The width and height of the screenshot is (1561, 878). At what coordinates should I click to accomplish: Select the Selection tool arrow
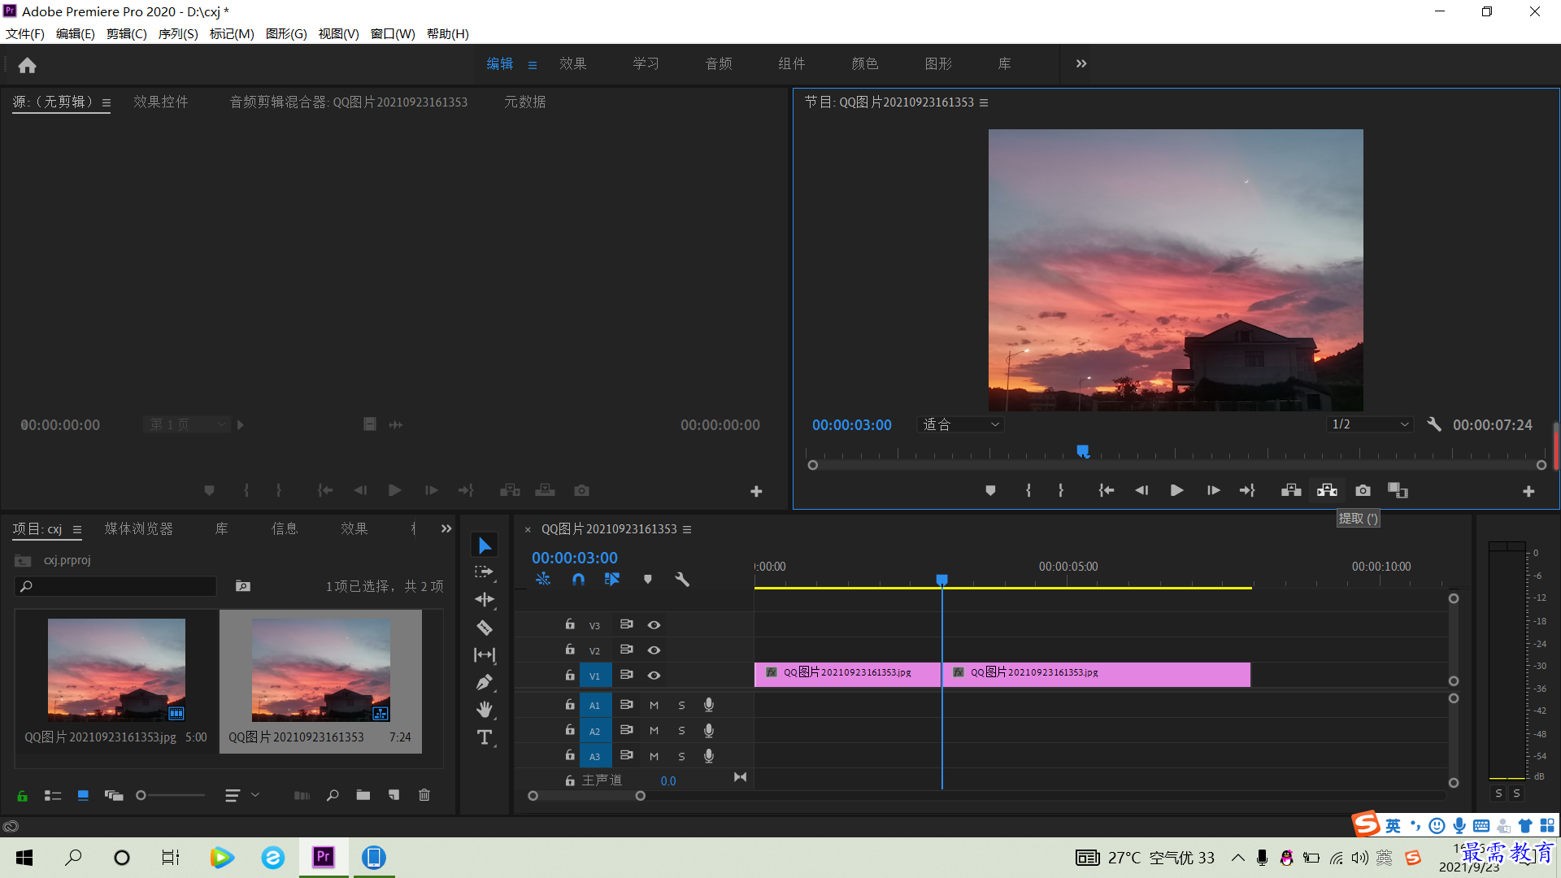point(485,545)
